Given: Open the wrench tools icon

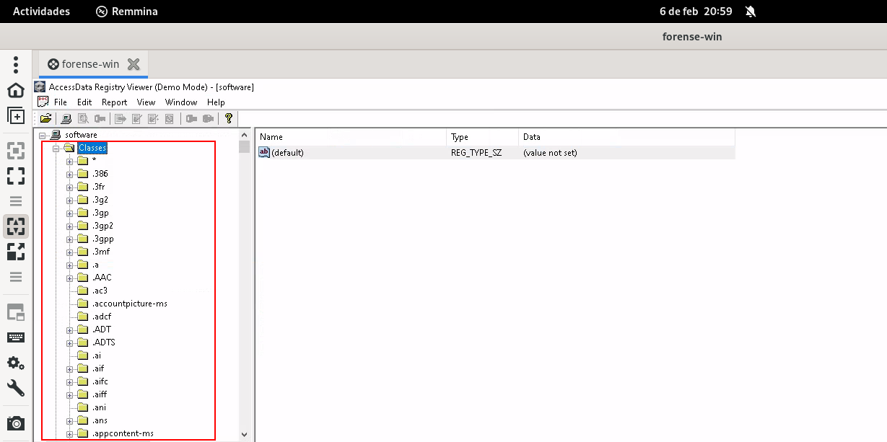Looking at the screenshot, I should point(16,388).
